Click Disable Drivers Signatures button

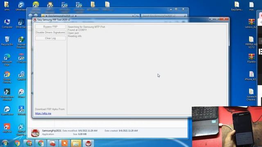pyautogui.click(x=50, y=32)
